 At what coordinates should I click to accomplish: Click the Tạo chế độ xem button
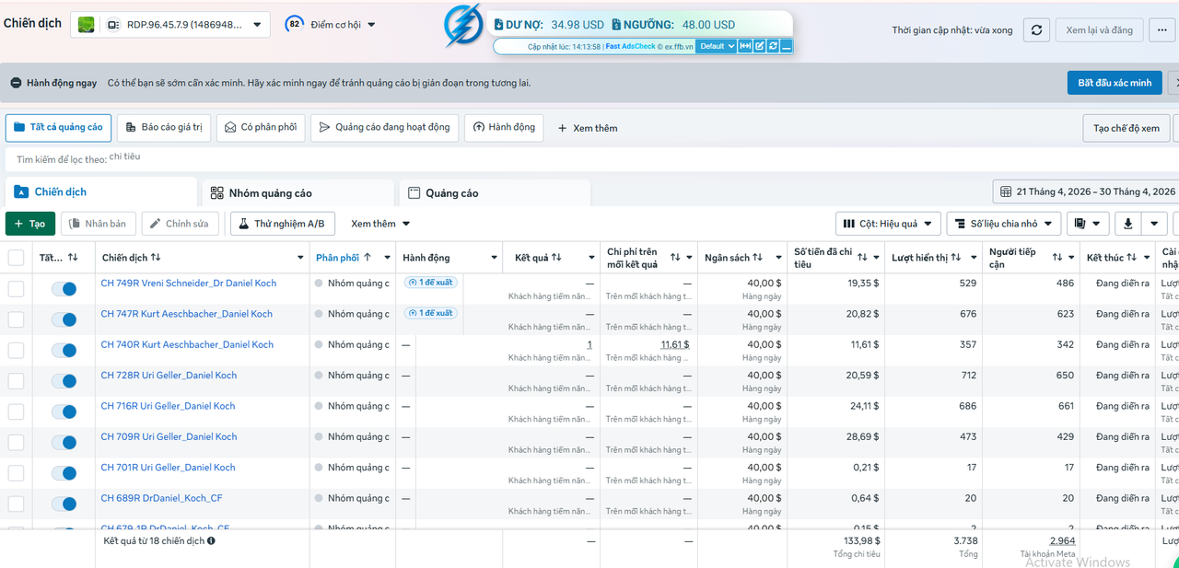[1126, 128]
